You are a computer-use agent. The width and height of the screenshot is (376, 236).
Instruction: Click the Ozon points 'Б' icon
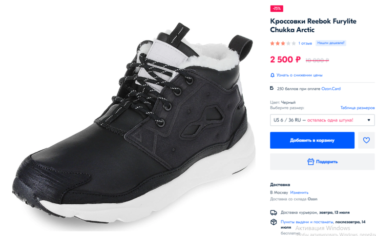coord(272,89)
